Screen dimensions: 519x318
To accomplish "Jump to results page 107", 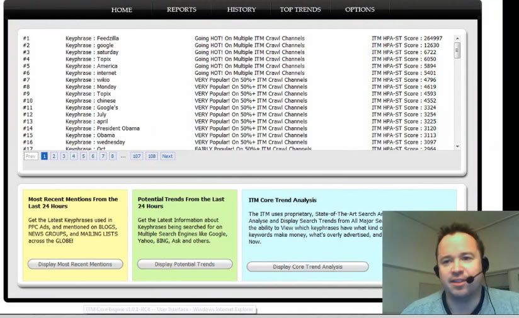I will pyautogui.click(x=137, y=156).
